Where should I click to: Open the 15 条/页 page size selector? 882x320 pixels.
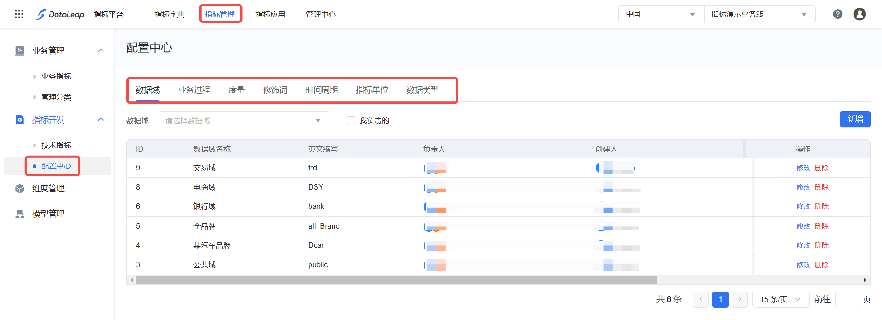pyautogui.click(x=780, y=299)
